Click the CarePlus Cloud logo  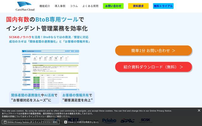25,6
